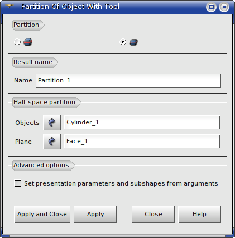Click the Objects selection arrow button
235x238 pixels.
tap(52, 123)
